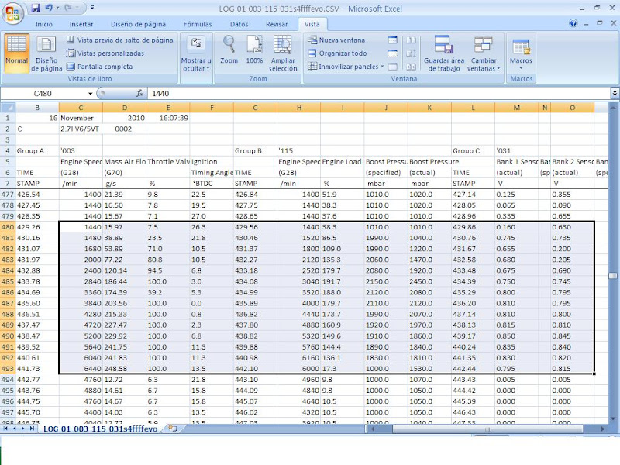Open Excel Help question mark icon

click(x=573, y=24)
